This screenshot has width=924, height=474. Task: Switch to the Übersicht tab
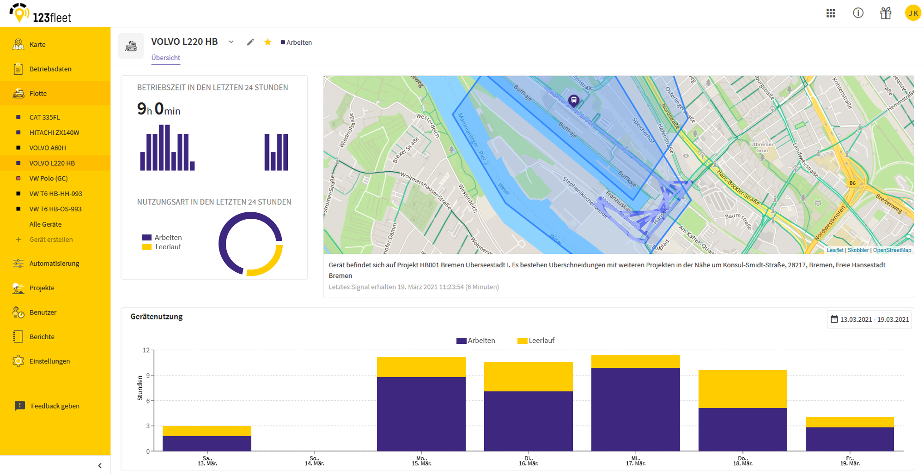[166, 58]
